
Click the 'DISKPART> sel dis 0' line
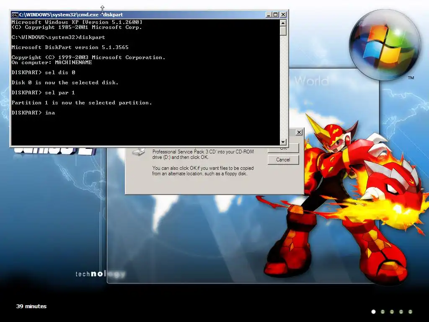click(43, 73)
